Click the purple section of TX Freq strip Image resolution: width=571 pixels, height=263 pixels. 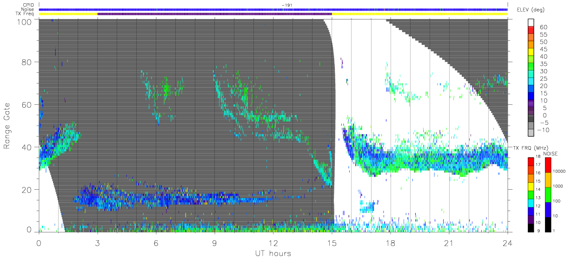pyautogui.click(x=215, y=14)
